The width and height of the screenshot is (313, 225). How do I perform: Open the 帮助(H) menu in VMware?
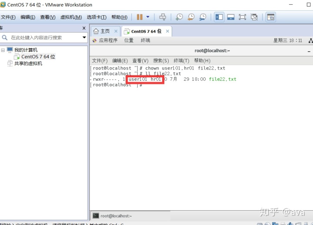coord(120,17)
